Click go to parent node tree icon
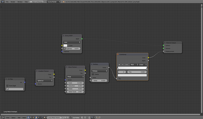The image size is (203, 119). pyautogui.click(x=85, y=118)
